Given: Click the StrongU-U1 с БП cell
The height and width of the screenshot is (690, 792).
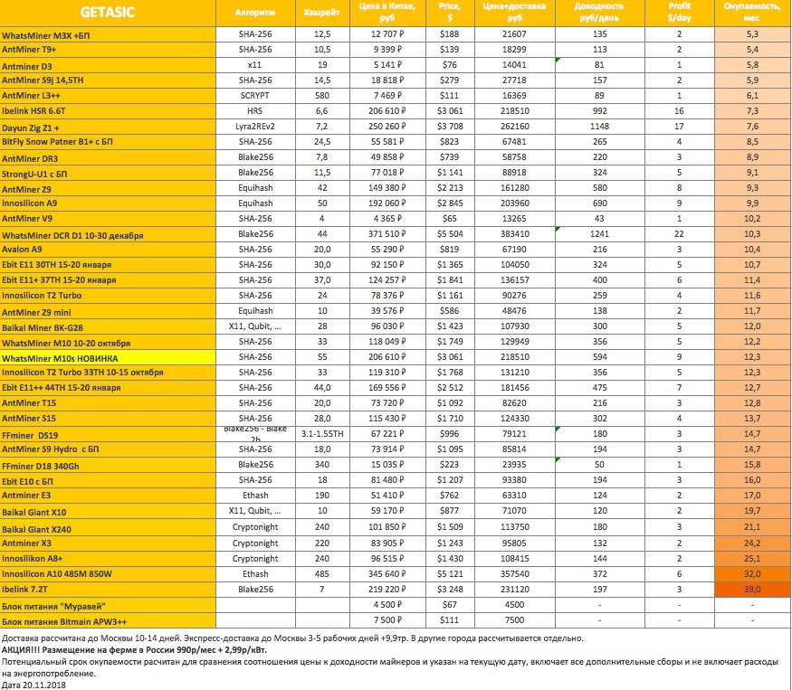Looking at the screenshot, I should pos(108,173).
